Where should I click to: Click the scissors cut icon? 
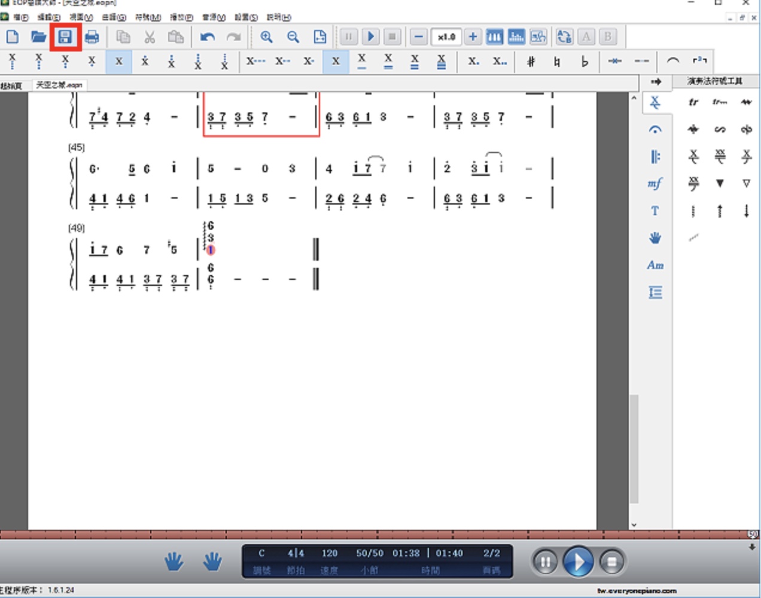click(x=150, y=37)
